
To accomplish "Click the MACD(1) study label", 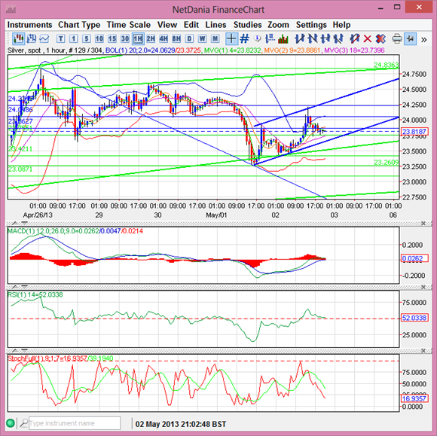I will tap(75, 231).
